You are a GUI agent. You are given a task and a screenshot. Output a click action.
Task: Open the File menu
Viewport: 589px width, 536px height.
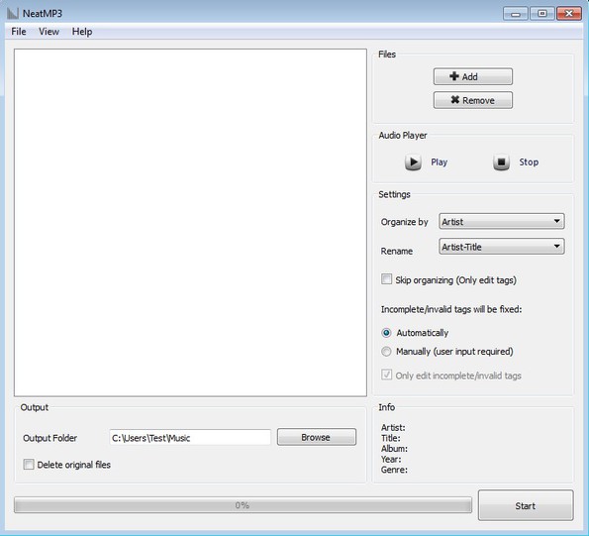pos(19,32)
